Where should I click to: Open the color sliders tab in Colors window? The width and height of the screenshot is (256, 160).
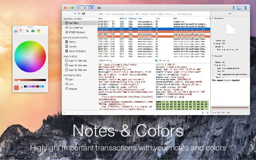click(x=21, y=31)
